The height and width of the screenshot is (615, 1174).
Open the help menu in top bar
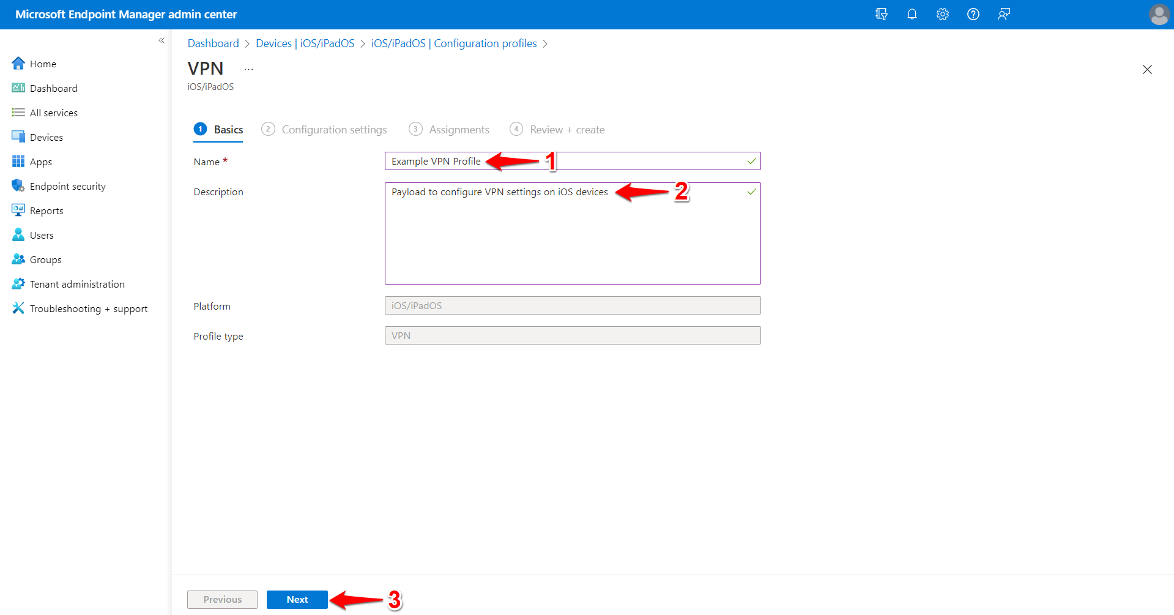point(973,13)
